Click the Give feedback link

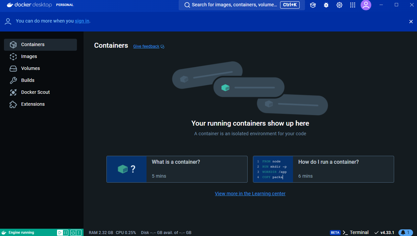146,46
